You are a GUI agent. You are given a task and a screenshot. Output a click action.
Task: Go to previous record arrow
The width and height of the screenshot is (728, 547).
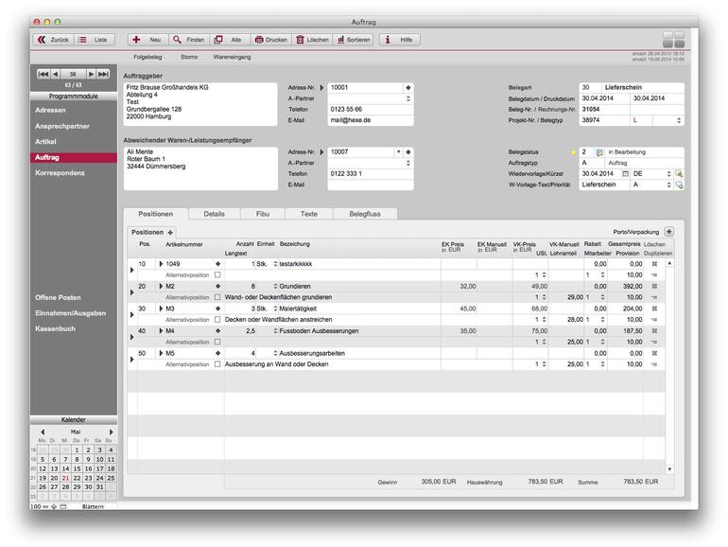coord(55,74)
